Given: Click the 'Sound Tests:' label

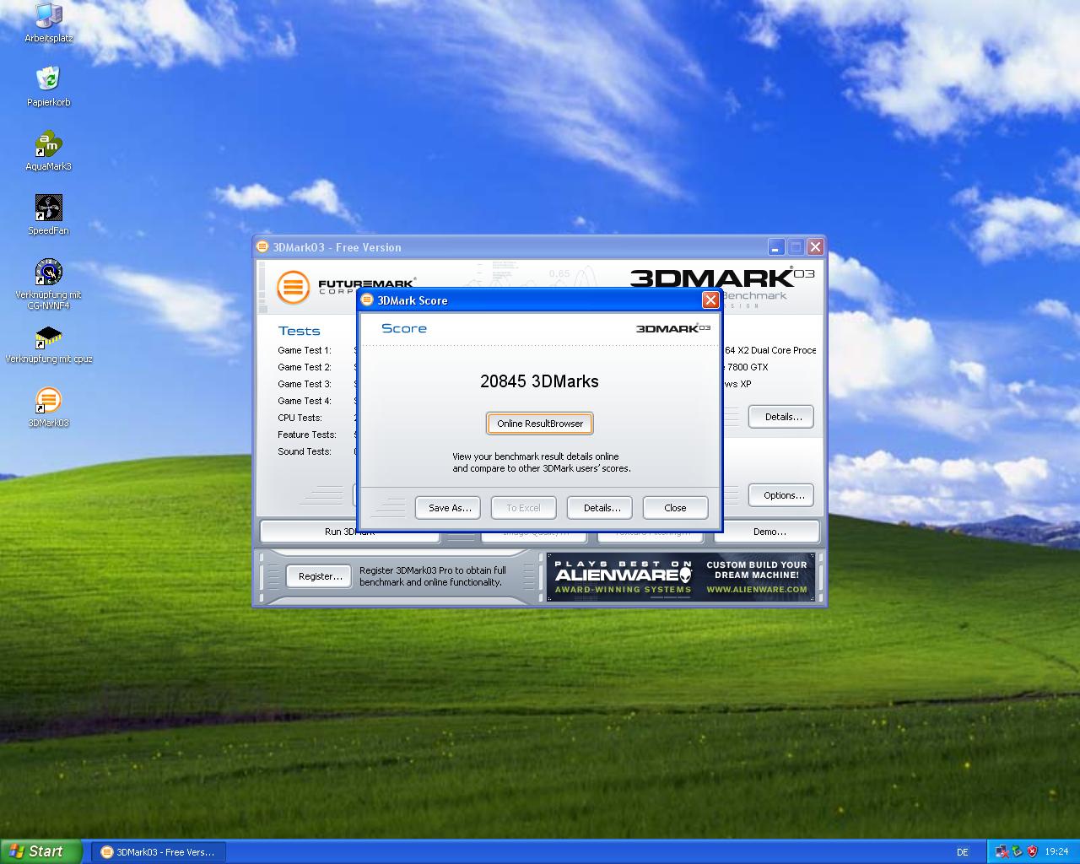Looking at the screenshot, I should [x=305, y=451].
